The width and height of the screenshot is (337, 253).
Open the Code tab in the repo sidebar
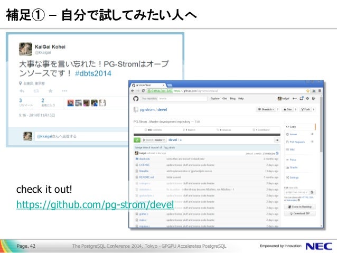click(300, 127)
